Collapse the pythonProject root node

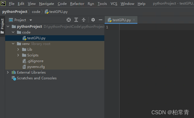point(8,26)
